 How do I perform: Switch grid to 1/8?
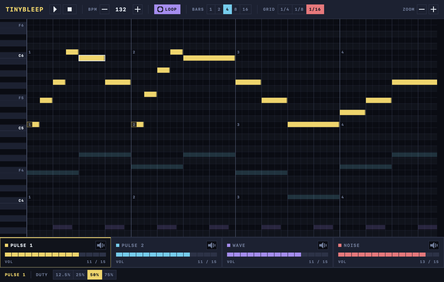click(x=299, y=9)
